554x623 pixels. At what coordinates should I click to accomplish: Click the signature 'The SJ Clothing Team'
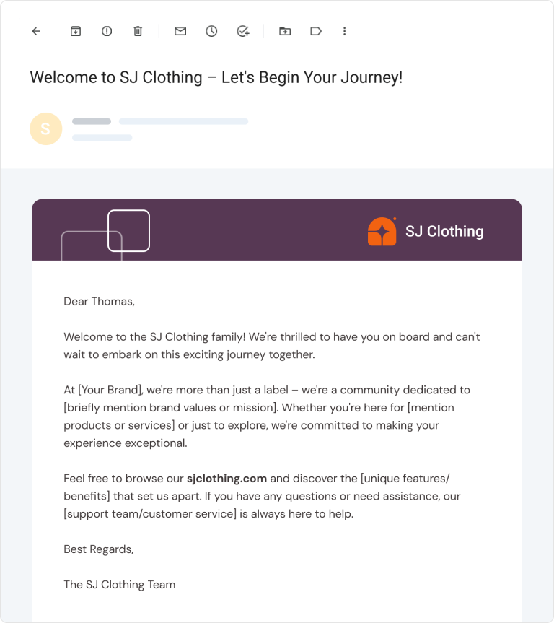pos(119,584)
